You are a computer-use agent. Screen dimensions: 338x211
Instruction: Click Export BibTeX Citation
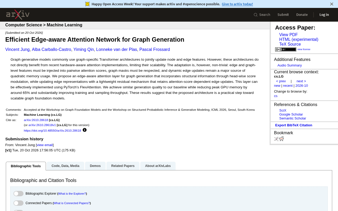tap(294, 125)
